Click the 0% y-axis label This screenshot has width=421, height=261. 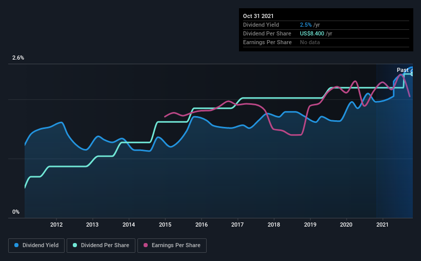point(16,212)
